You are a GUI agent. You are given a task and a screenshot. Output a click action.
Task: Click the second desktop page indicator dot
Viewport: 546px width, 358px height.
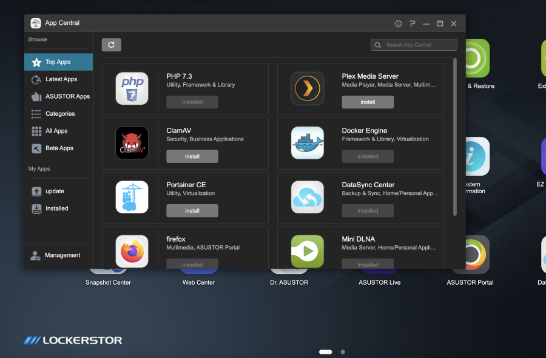click(343, 351)
